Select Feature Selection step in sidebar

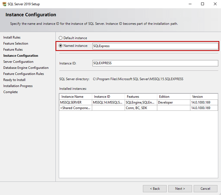point(16,44)
